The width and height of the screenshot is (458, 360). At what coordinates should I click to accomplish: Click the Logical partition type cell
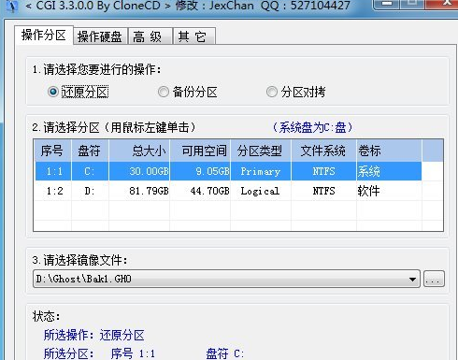260,191
